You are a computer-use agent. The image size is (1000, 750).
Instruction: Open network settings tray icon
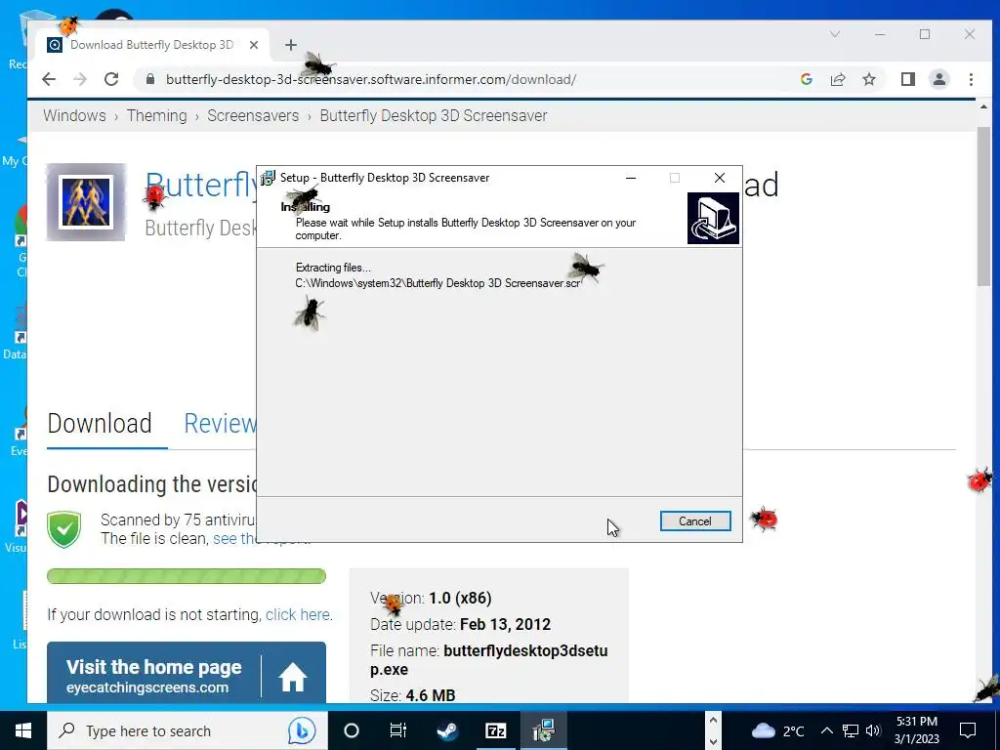850,730
